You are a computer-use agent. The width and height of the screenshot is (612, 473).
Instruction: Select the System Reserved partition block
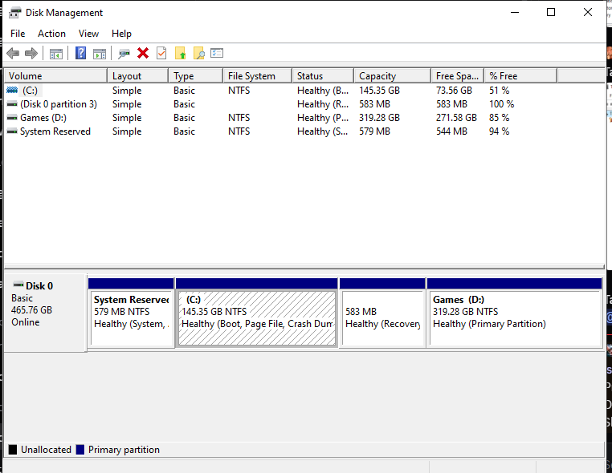coord(131,313)
